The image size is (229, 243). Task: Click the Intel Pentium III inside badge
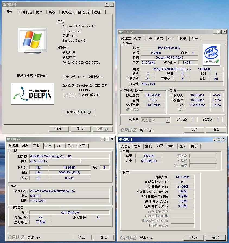pos(211,54)
